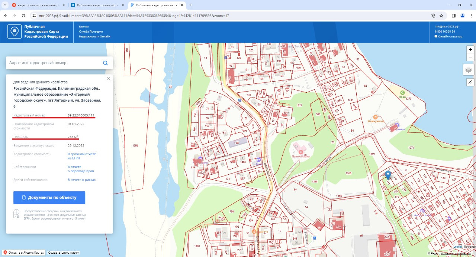Click Открыть в Яндекс.Картах button

tap(23, 253)
